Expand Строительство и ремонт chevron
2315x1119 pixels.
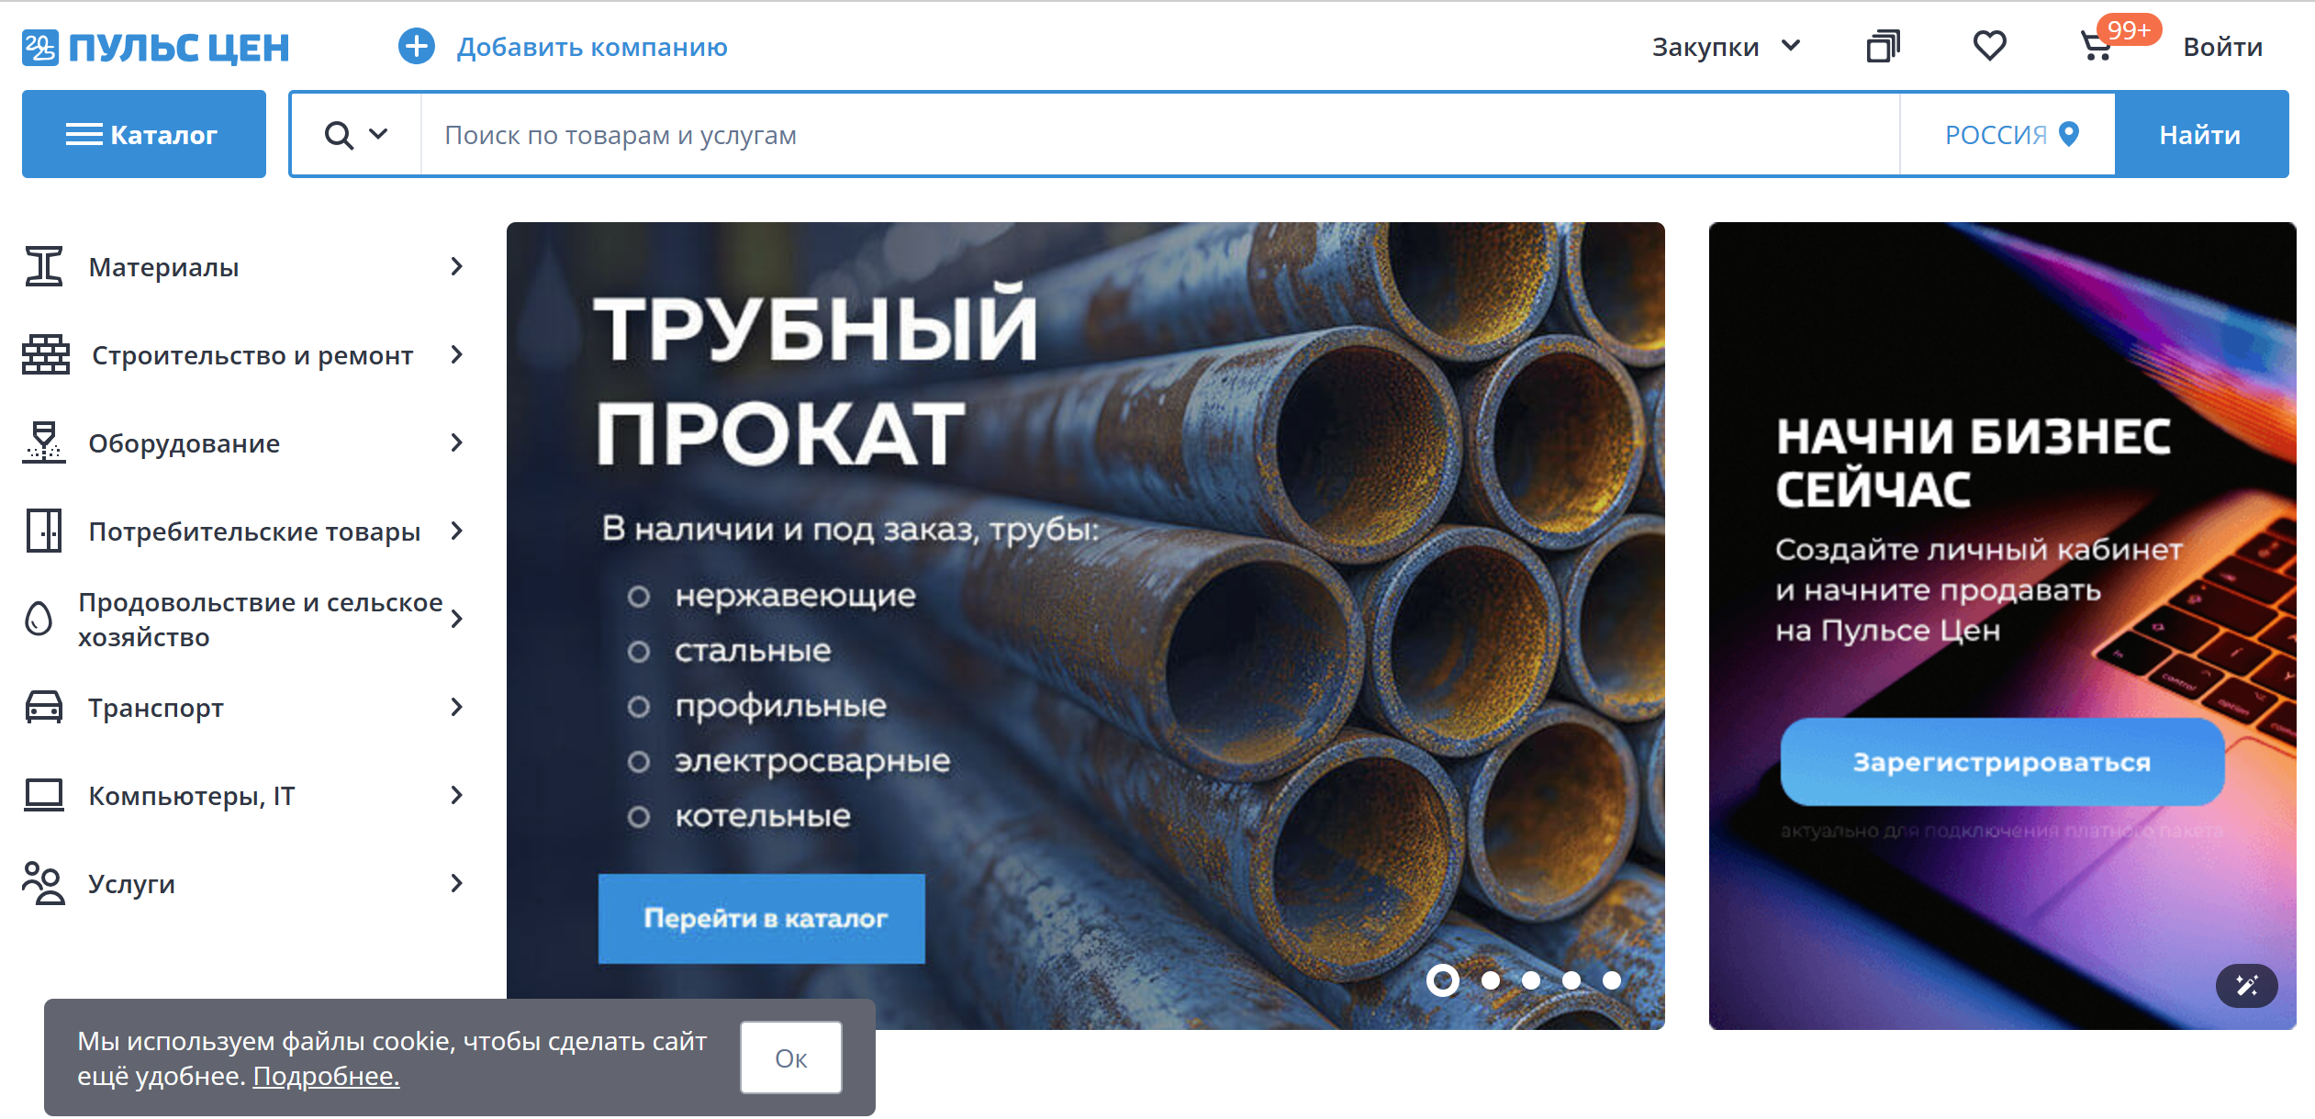coord(457,354)
